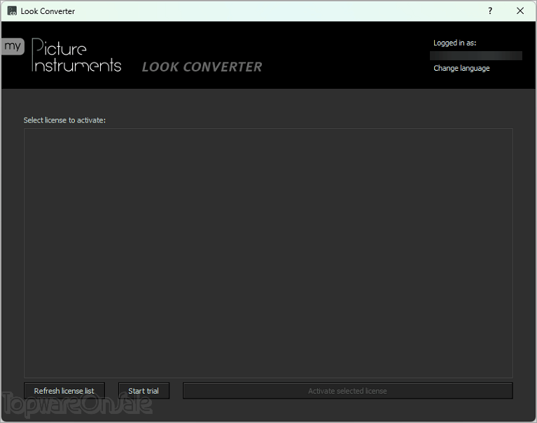The height and width of the screenshot is (423, 537).
Task: Click the blurred logged-in account name
Action: pos(475,56)
